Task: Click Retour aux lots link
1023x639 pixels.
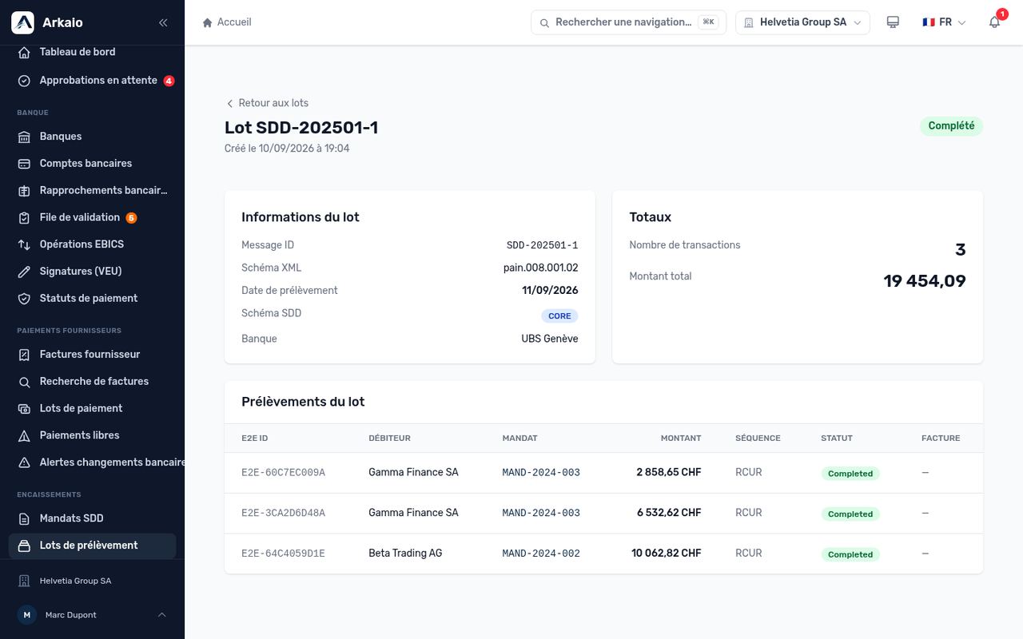Action: coord(267,103)
